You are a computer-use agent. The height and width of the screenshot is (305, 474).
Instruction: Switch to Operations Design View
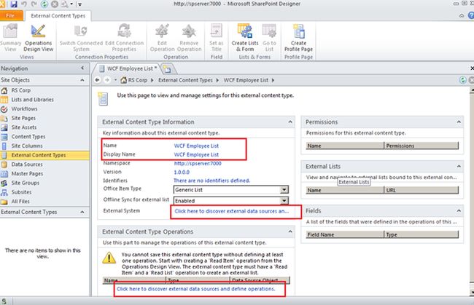coord(39,38)
